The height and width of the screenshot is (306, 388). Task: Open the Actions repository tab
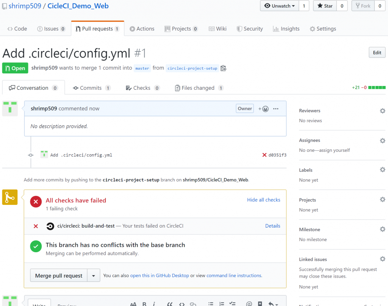click(142, 29)
